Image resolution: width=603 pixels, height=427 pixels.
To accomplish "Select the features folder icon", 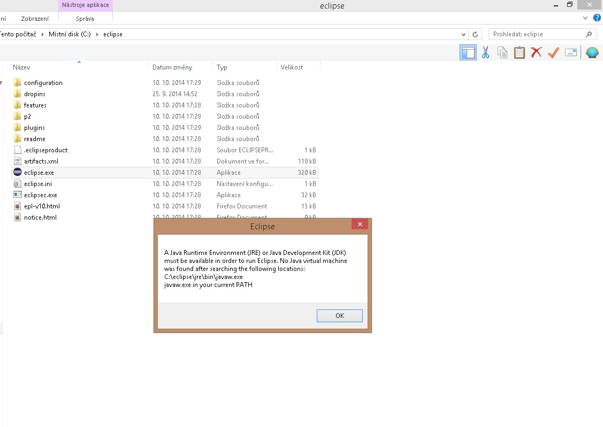I will click(17, 104).
